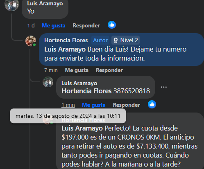
Task: Open the "1 d" timestamp on first comment
Action: [31, 25]
